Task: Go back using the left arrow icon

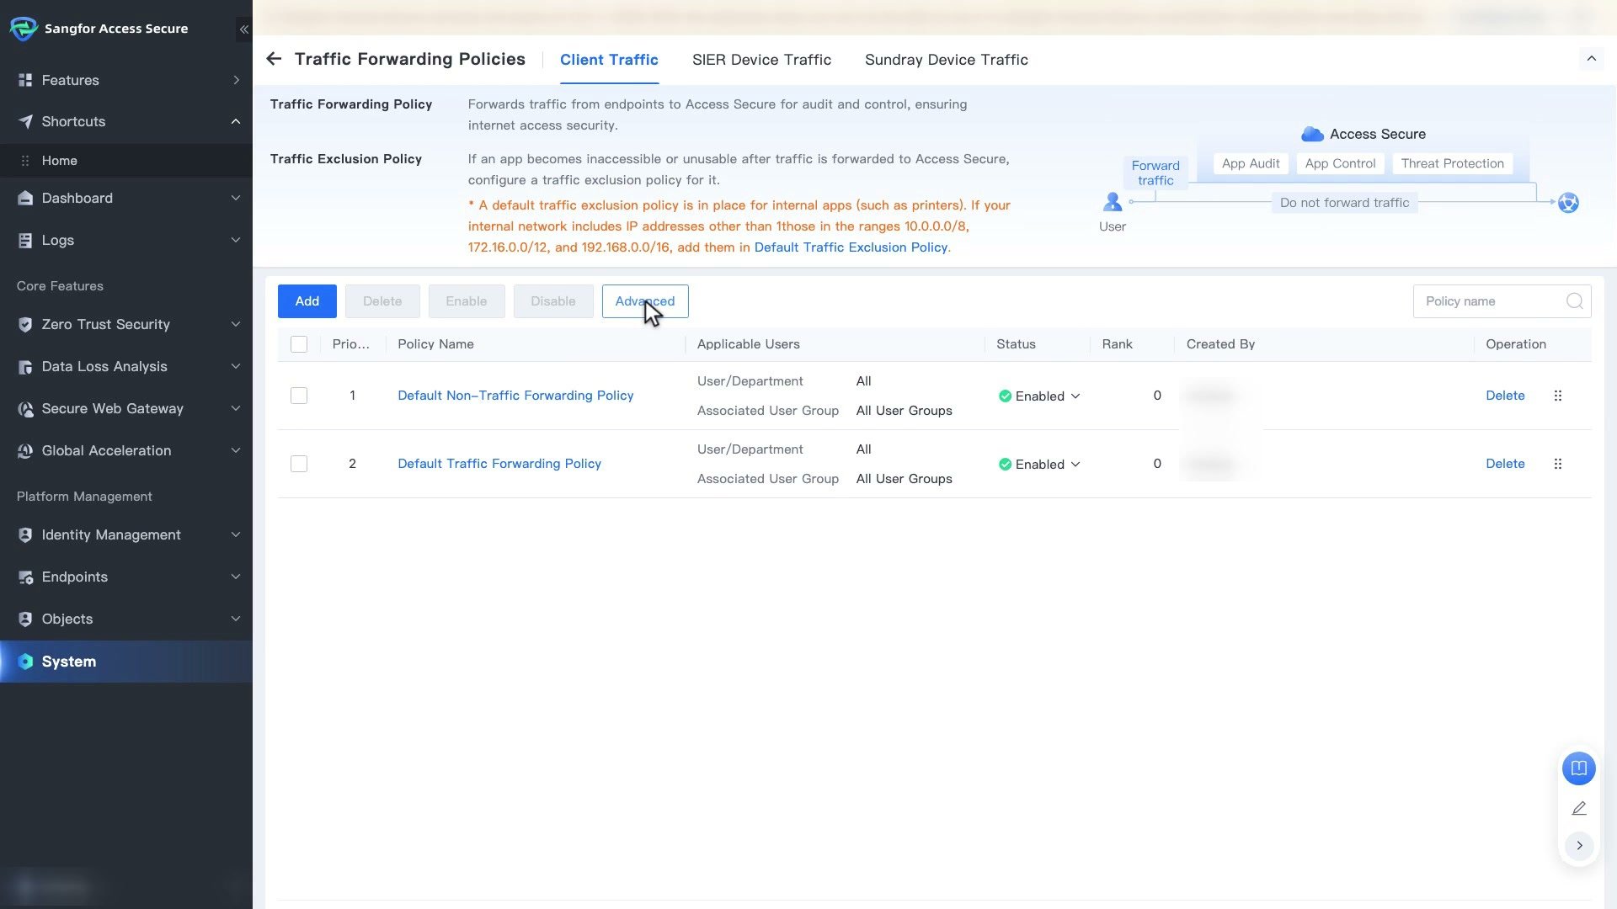Action: point(274,59)
